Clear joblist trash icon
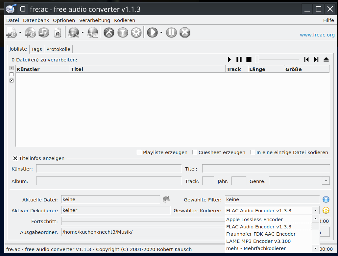This screenshot has height=256, width=338. [58, 33]
